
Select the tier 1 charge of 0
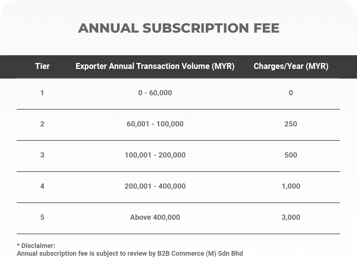point(291,93)
